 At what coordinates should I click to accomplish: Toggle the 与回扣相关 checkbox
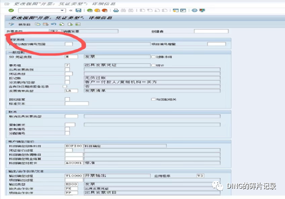coord(153,99)
